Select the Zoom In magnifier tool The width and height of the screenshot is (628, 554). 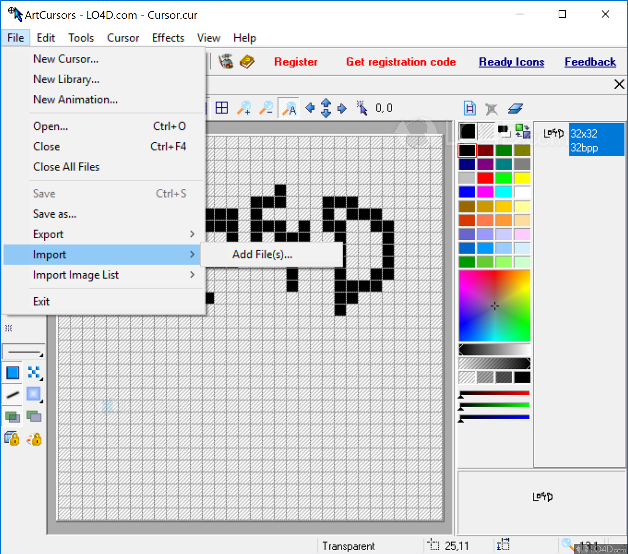[244, 108]
